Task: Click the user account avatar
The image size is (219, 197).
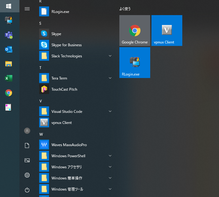Action: coord(27,131)
